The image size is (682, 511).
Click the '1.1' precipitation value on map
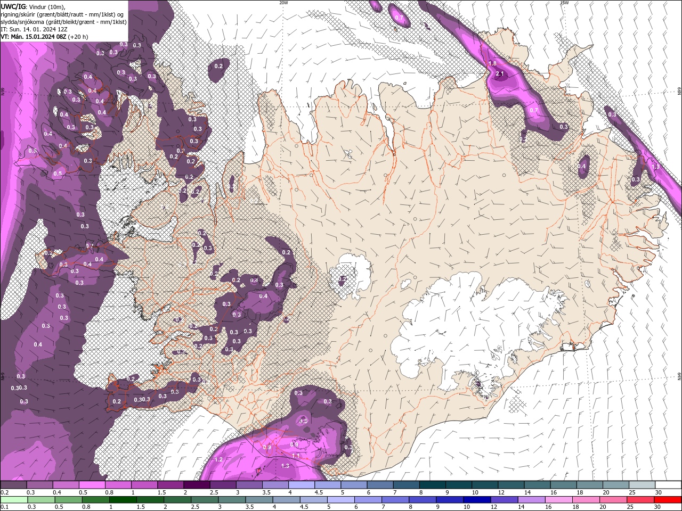click(296, 456)
